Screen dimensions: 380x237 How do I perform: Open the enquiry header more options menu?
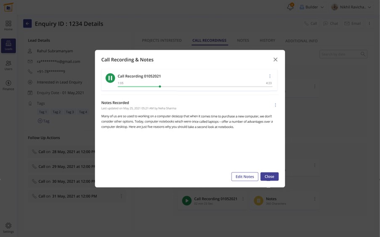coord(369,24)
